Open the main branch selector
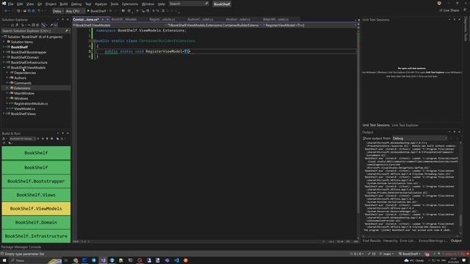The image size is (470, 264). 386,254
